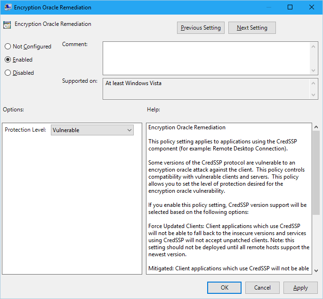The image size is (323, 299).
Task: Click the Help pane scrollbar thumb
Action: pyautogui.click(x=316, y=173)
